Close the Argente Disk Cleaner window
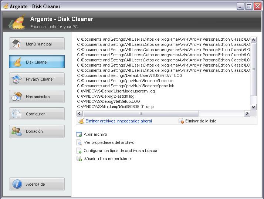The image size is (264, 199). coord(258,6)
